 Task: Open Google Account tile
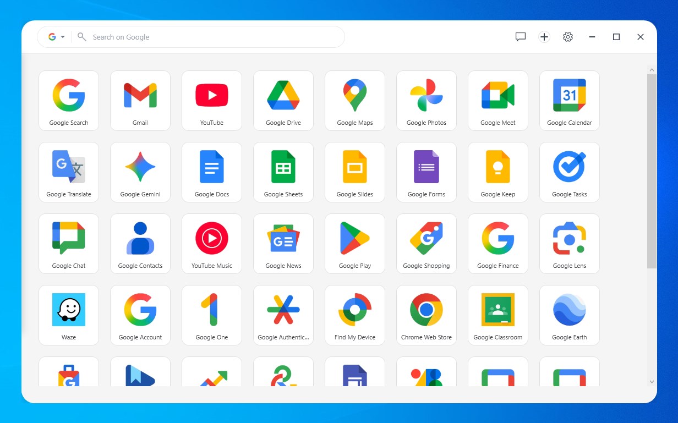140,315
